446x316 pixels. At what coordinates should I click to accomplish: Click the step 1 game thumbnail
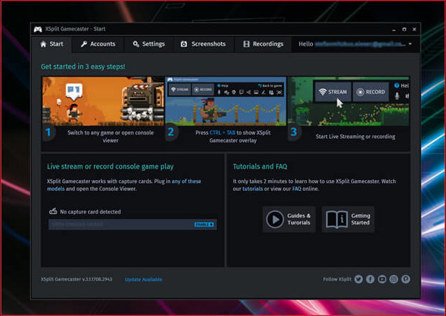coord(103,101)
